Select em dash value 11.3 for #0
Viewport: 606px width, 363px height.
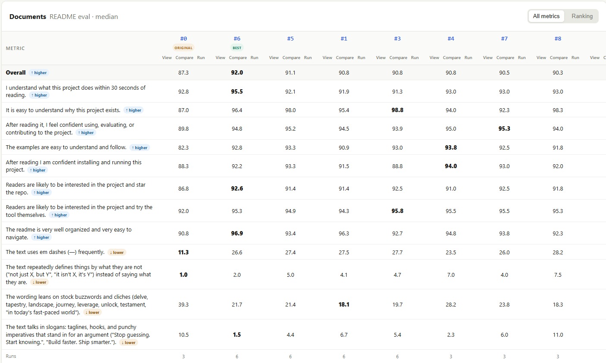point(183,252)
